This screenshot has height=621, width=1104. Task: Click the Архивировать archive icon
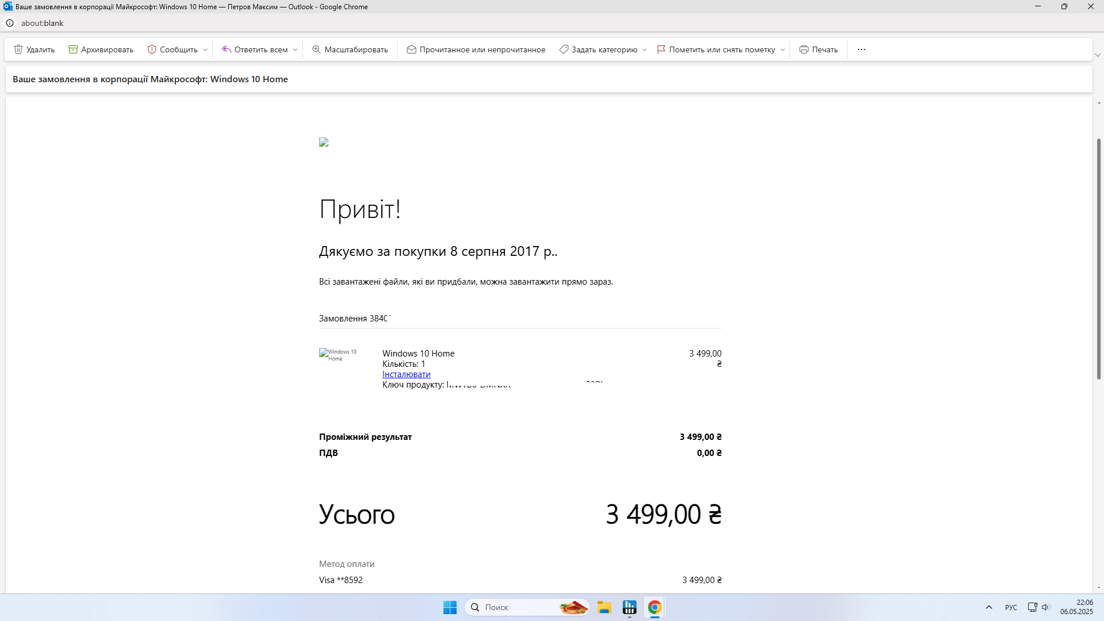(73, 49)
